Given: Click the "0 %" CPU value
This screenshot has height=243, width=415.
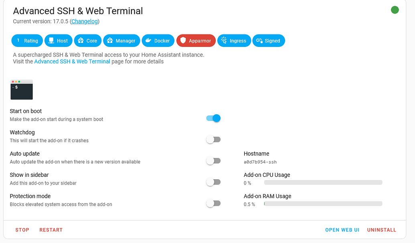Looking at the screenshot, I should [247, 183].
